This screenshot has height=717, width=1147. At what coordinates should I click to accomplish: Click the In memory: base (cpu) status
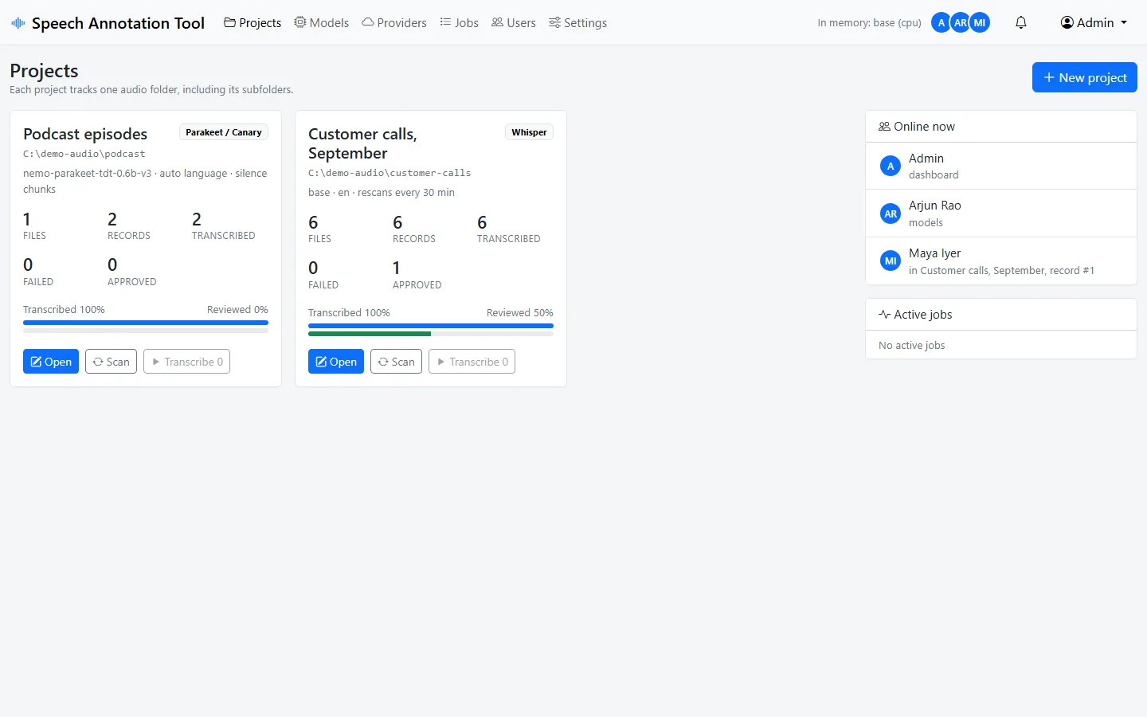click(x=869, y=22)
